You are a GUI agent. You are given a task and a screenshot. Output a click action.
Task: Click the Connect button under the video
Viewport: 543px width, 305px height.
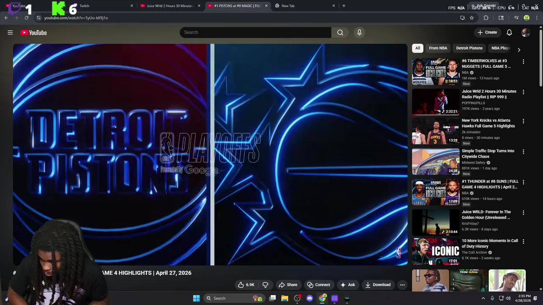click(x=319, y=285)
